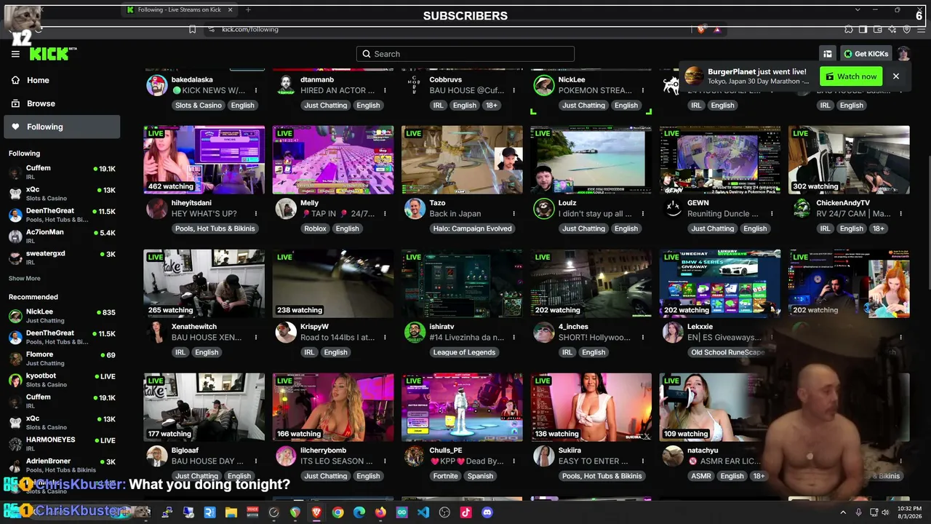Click the Watch now button
The height and width of the screenshot is (524, 931).
pyautogui.click(x=851, y=76)
